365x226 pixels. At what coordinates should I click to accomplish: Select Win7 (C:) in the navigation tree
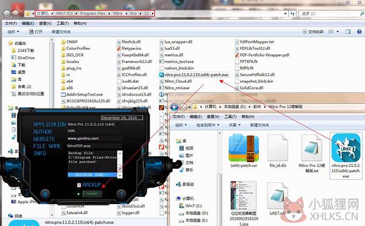190,206
